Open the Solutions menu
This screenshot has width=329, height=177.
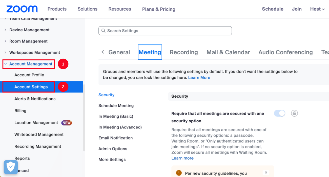87,9
